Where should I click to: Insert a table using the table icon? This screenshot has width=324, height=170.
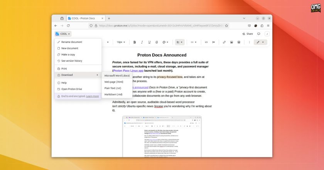click(239, 42)
